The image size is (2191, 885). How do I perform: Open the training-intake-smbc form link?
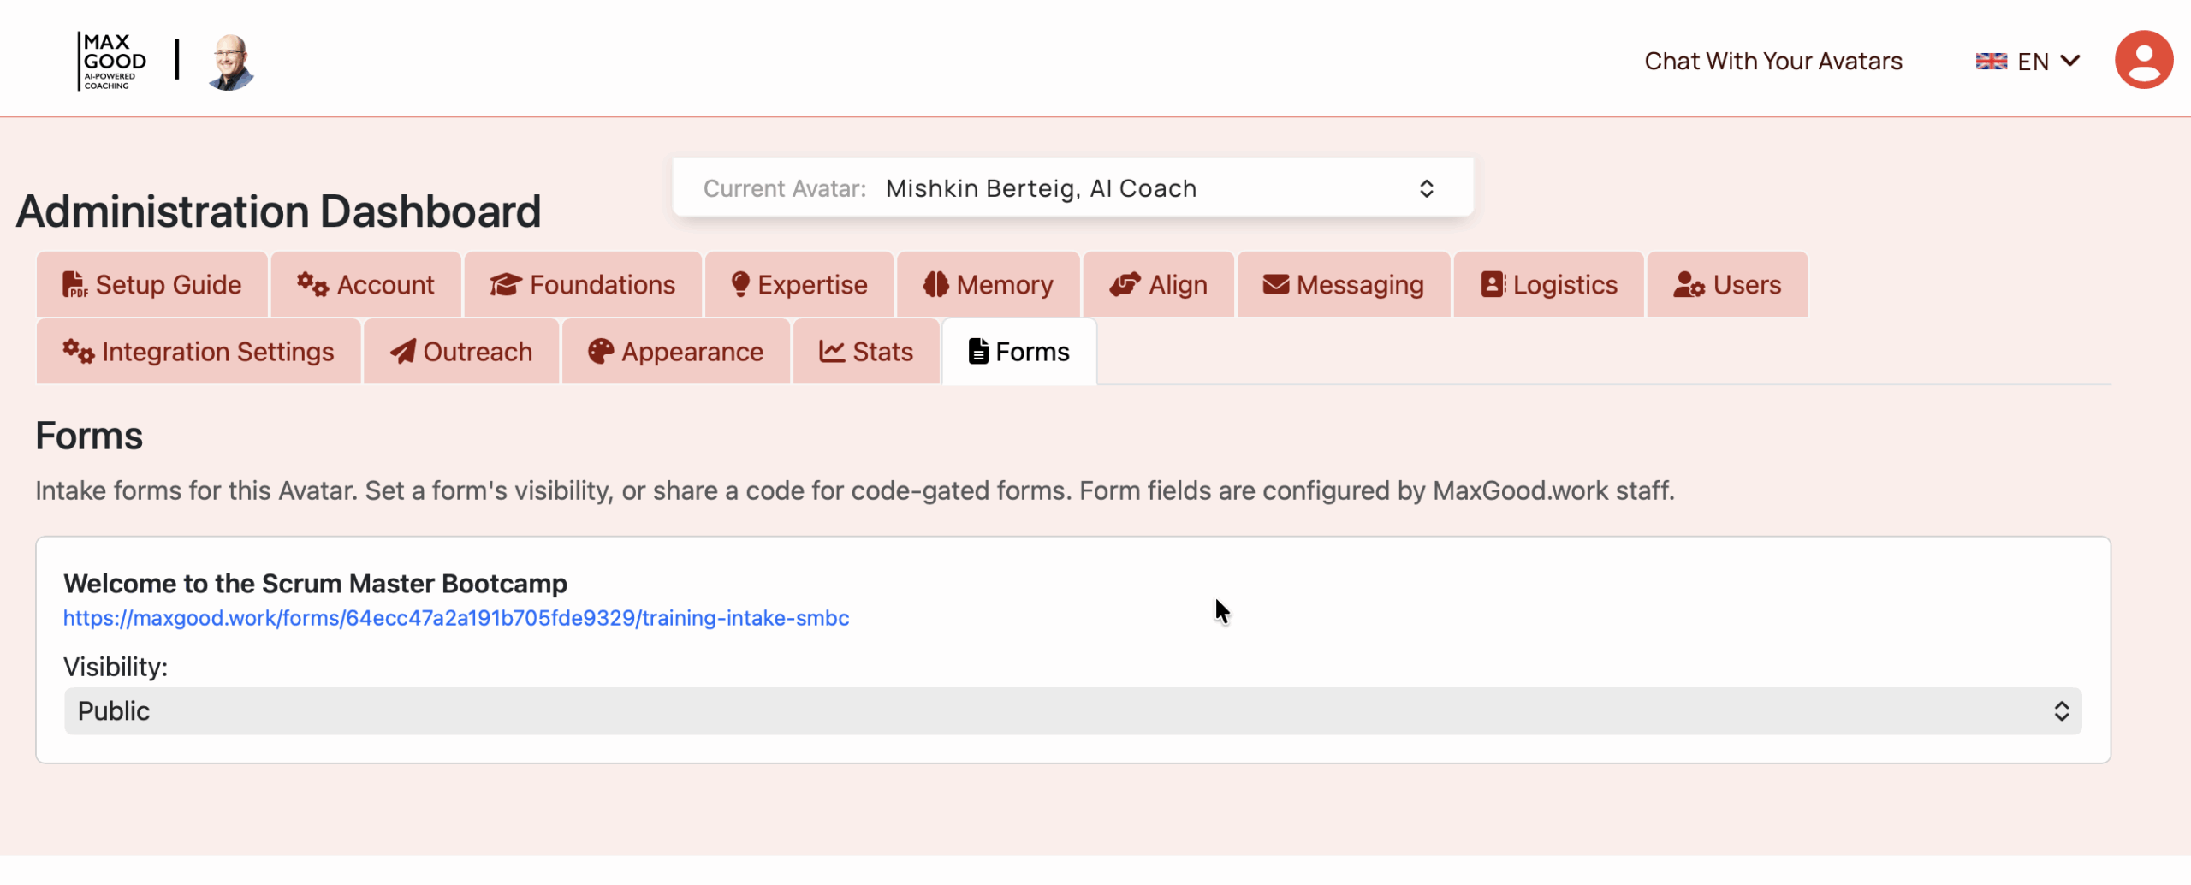pyautogui.click(x=456, y=618)
